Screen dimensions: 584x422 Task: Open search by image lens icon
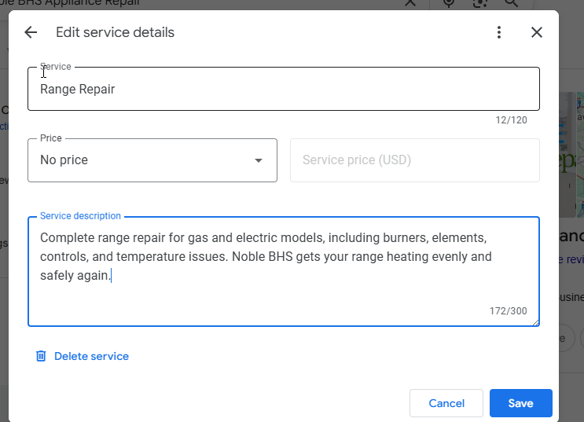(480, 2)
